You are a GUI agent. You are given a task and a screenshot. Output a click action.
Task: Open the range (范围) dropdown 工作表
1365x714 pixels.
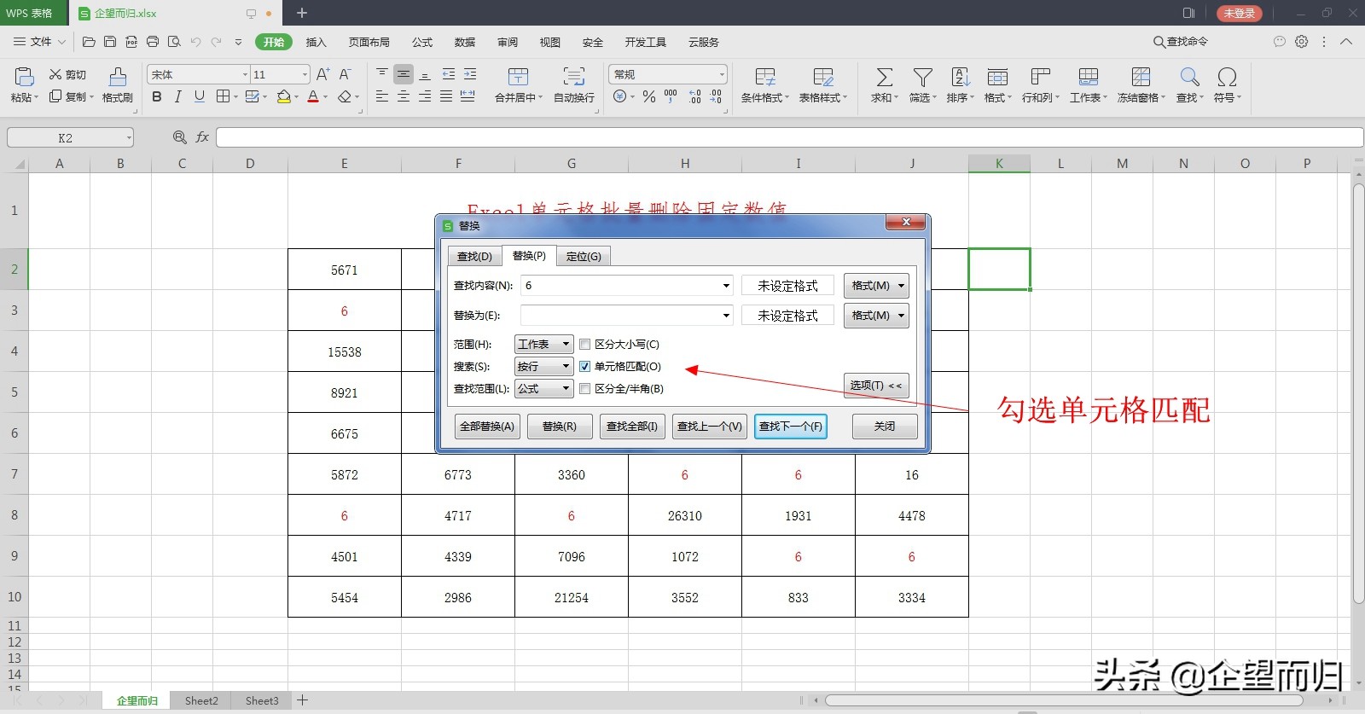[x=544, y=345]
